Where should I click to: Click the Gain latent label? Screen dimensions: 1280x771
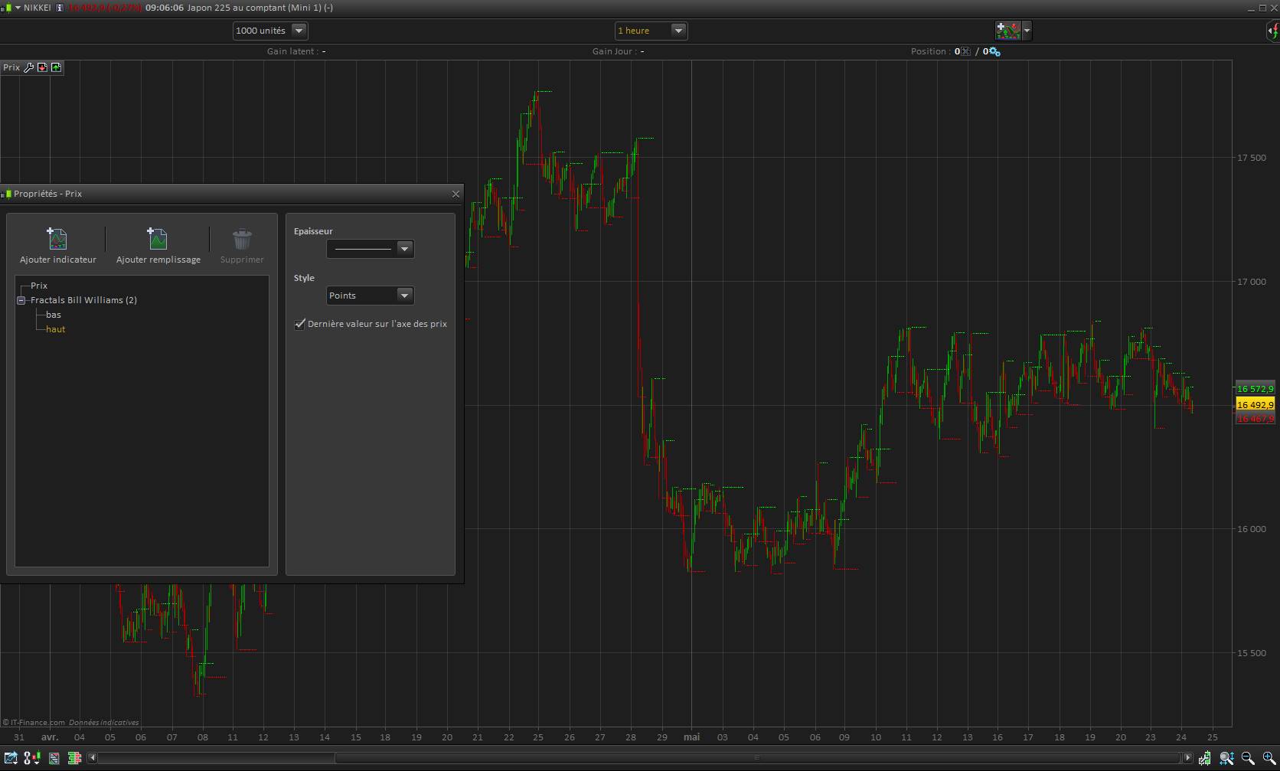click(291, 51)
